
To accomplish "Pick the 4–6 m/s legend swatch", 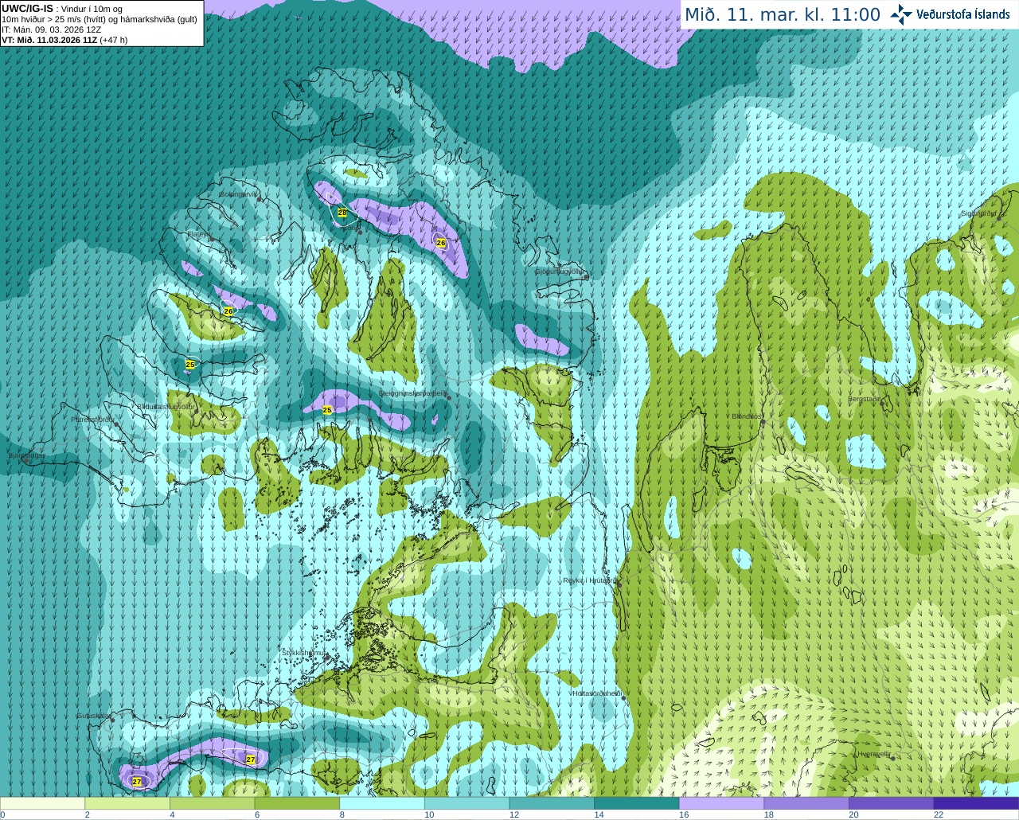I will pyautogui.click(x=212, y=803).
